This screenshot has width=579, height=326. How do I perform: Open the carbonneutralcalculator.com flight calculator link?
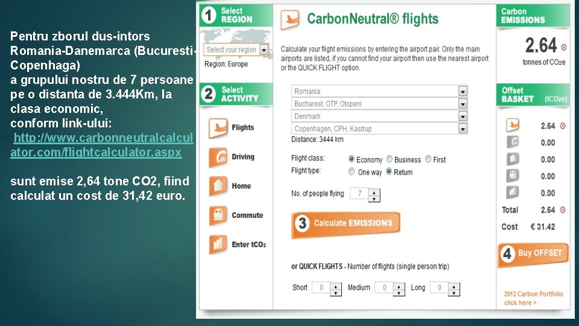[101, 145]
